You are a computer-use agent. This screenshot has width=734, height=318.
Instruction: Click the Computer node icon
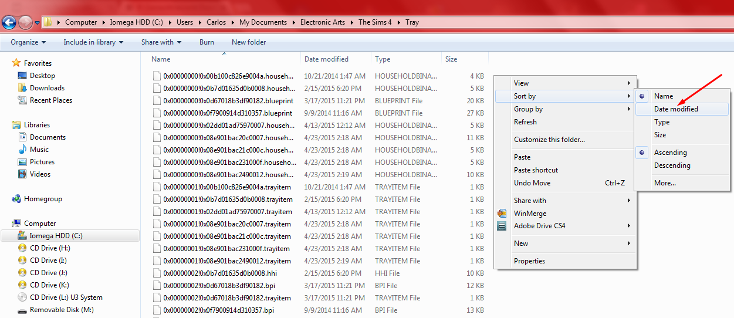[16, 224]
